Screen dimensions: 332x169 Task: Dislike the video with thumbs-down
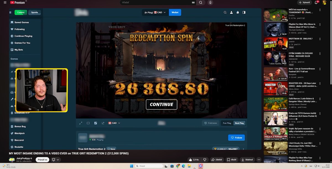tap(205, 160)
